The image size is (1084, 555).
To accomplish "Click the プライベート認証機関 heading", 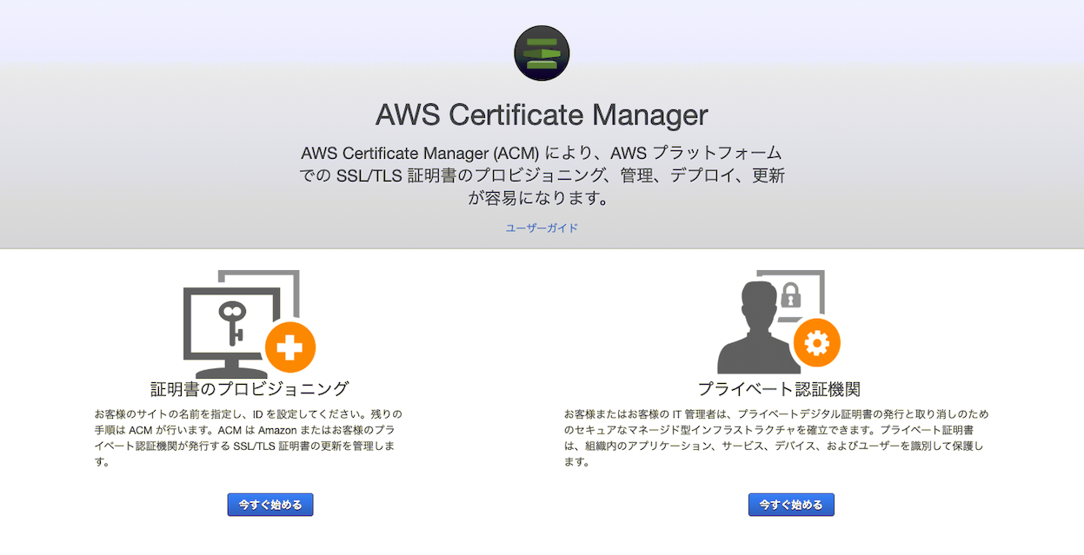I will tap(779, 388).
